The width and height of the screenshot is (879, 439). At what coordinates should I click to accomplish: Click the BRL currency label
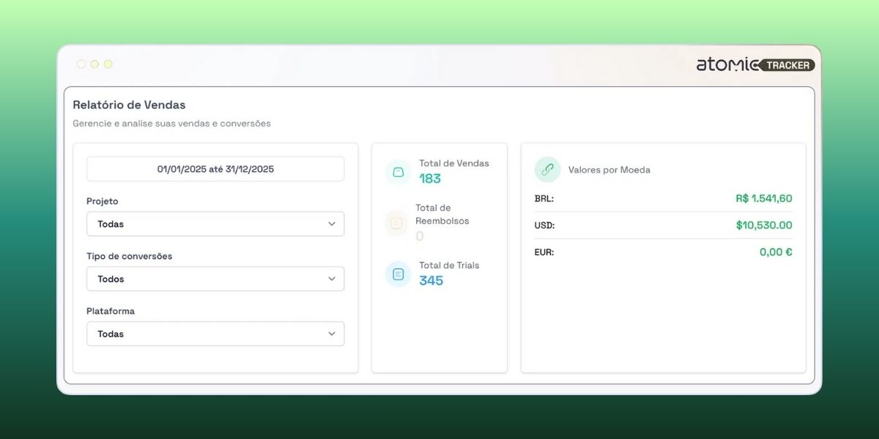[544, 198]
